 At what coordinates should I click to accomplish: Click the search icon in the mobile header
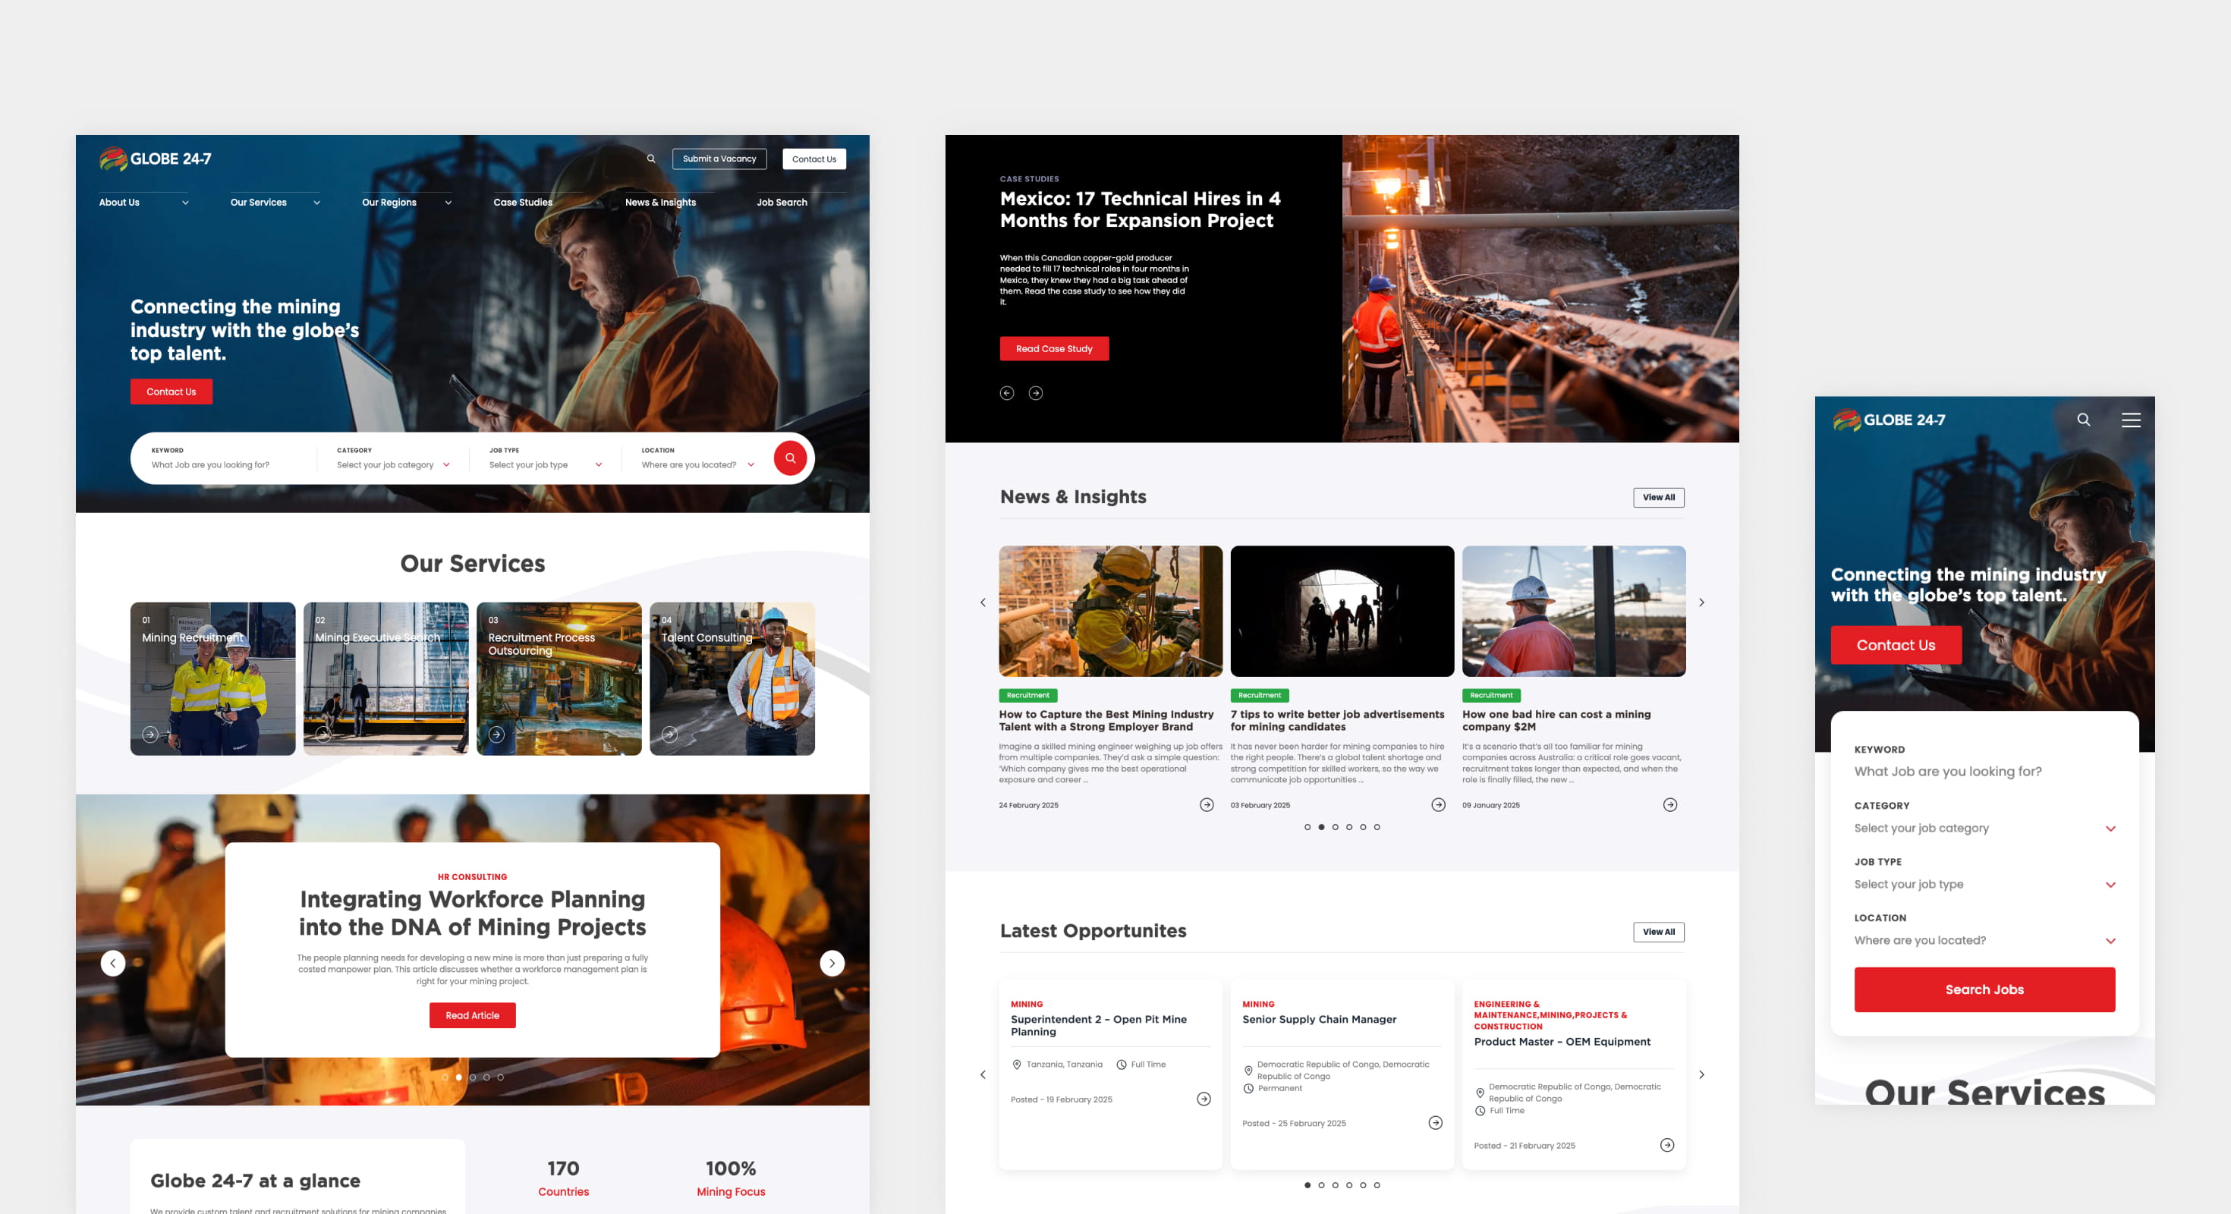tap(2084, 420)
